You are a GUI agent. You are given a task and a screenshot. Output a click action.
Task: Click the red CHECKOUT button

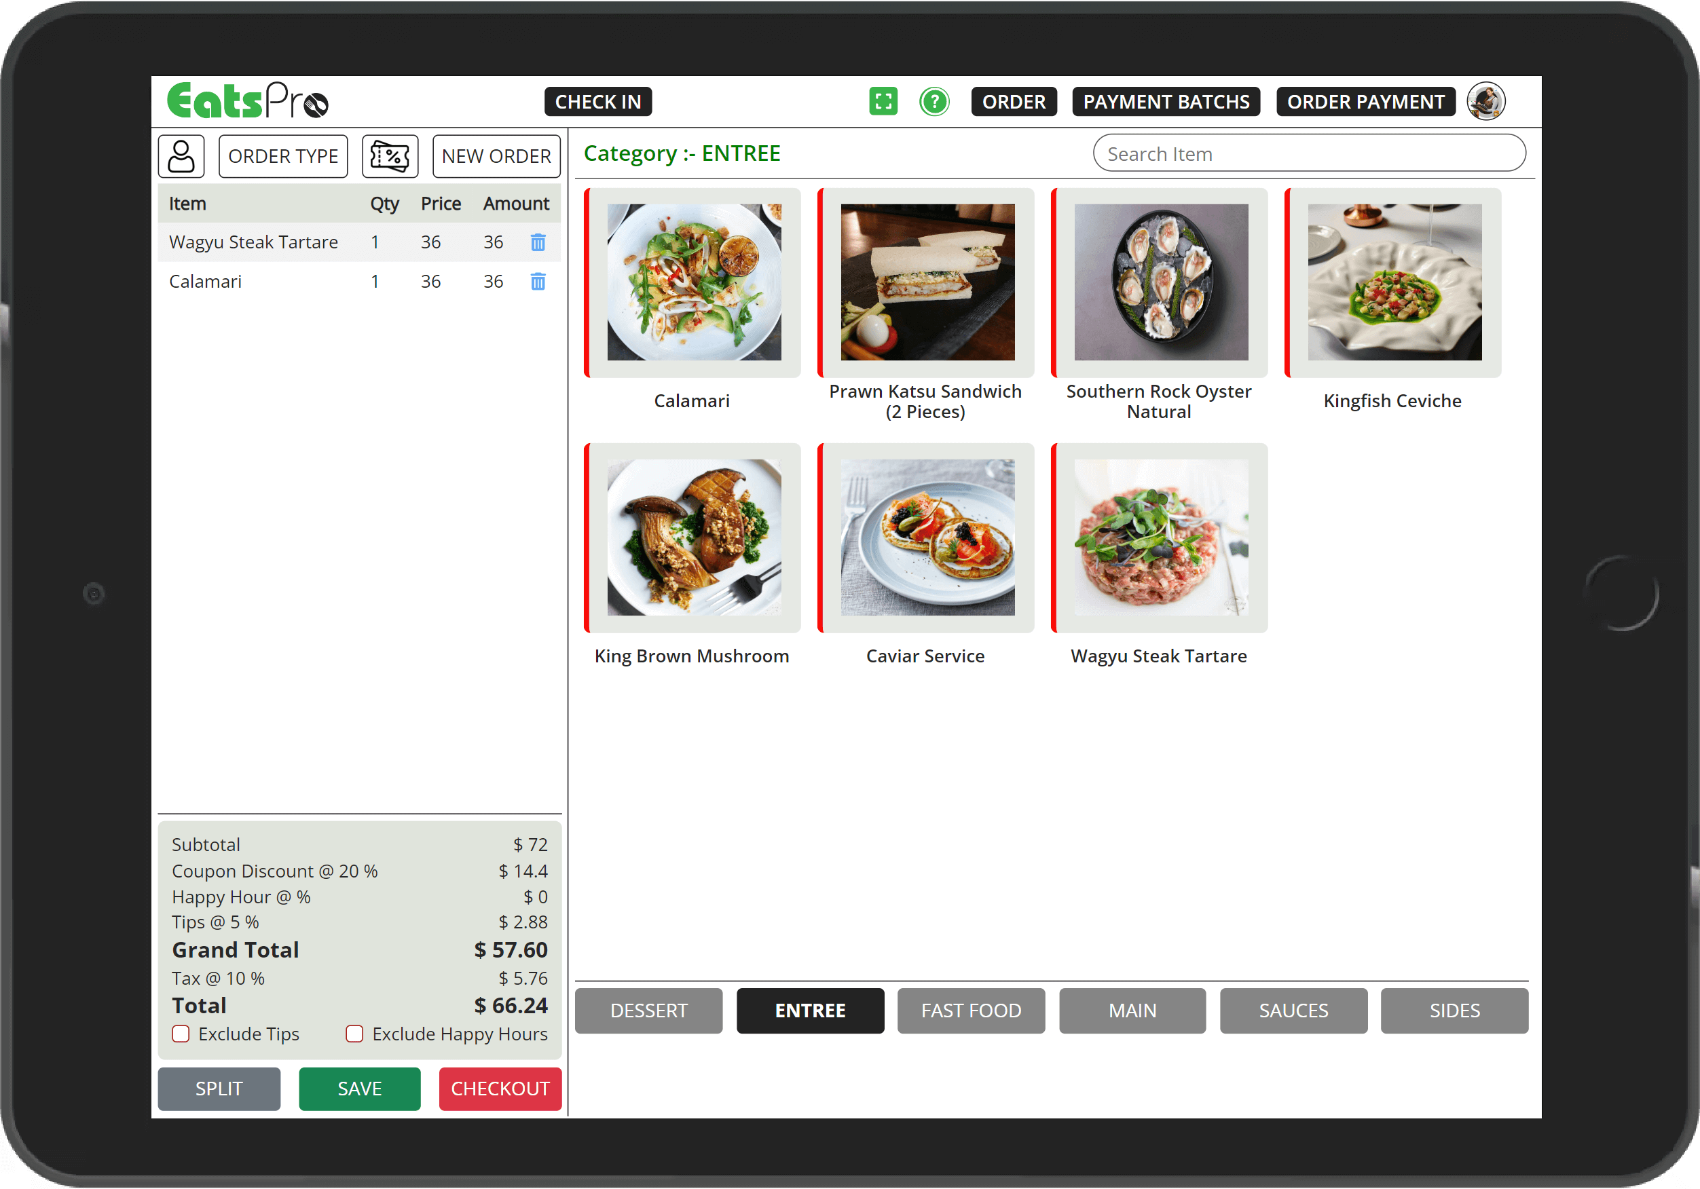point(500,1089)
